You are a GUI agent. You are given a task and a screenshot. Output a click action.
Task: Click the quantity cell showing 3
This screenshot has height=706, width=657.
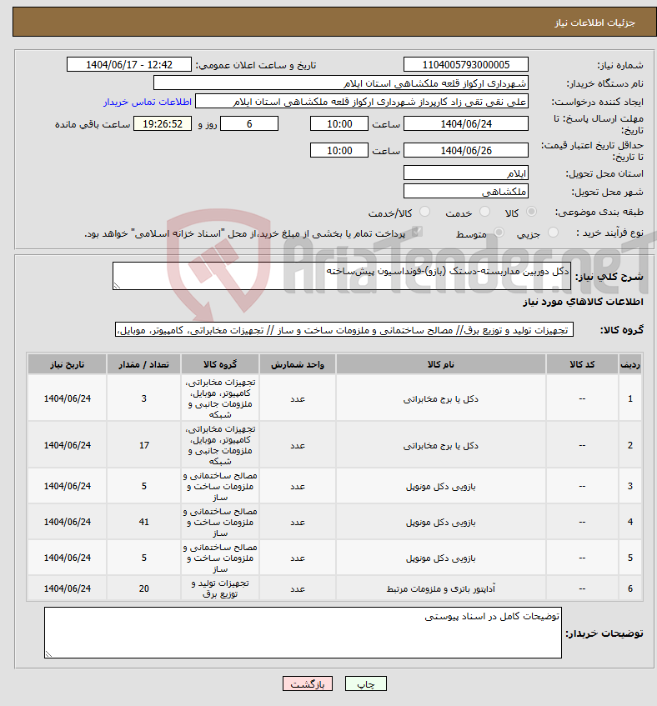click(x=143, y=398)
